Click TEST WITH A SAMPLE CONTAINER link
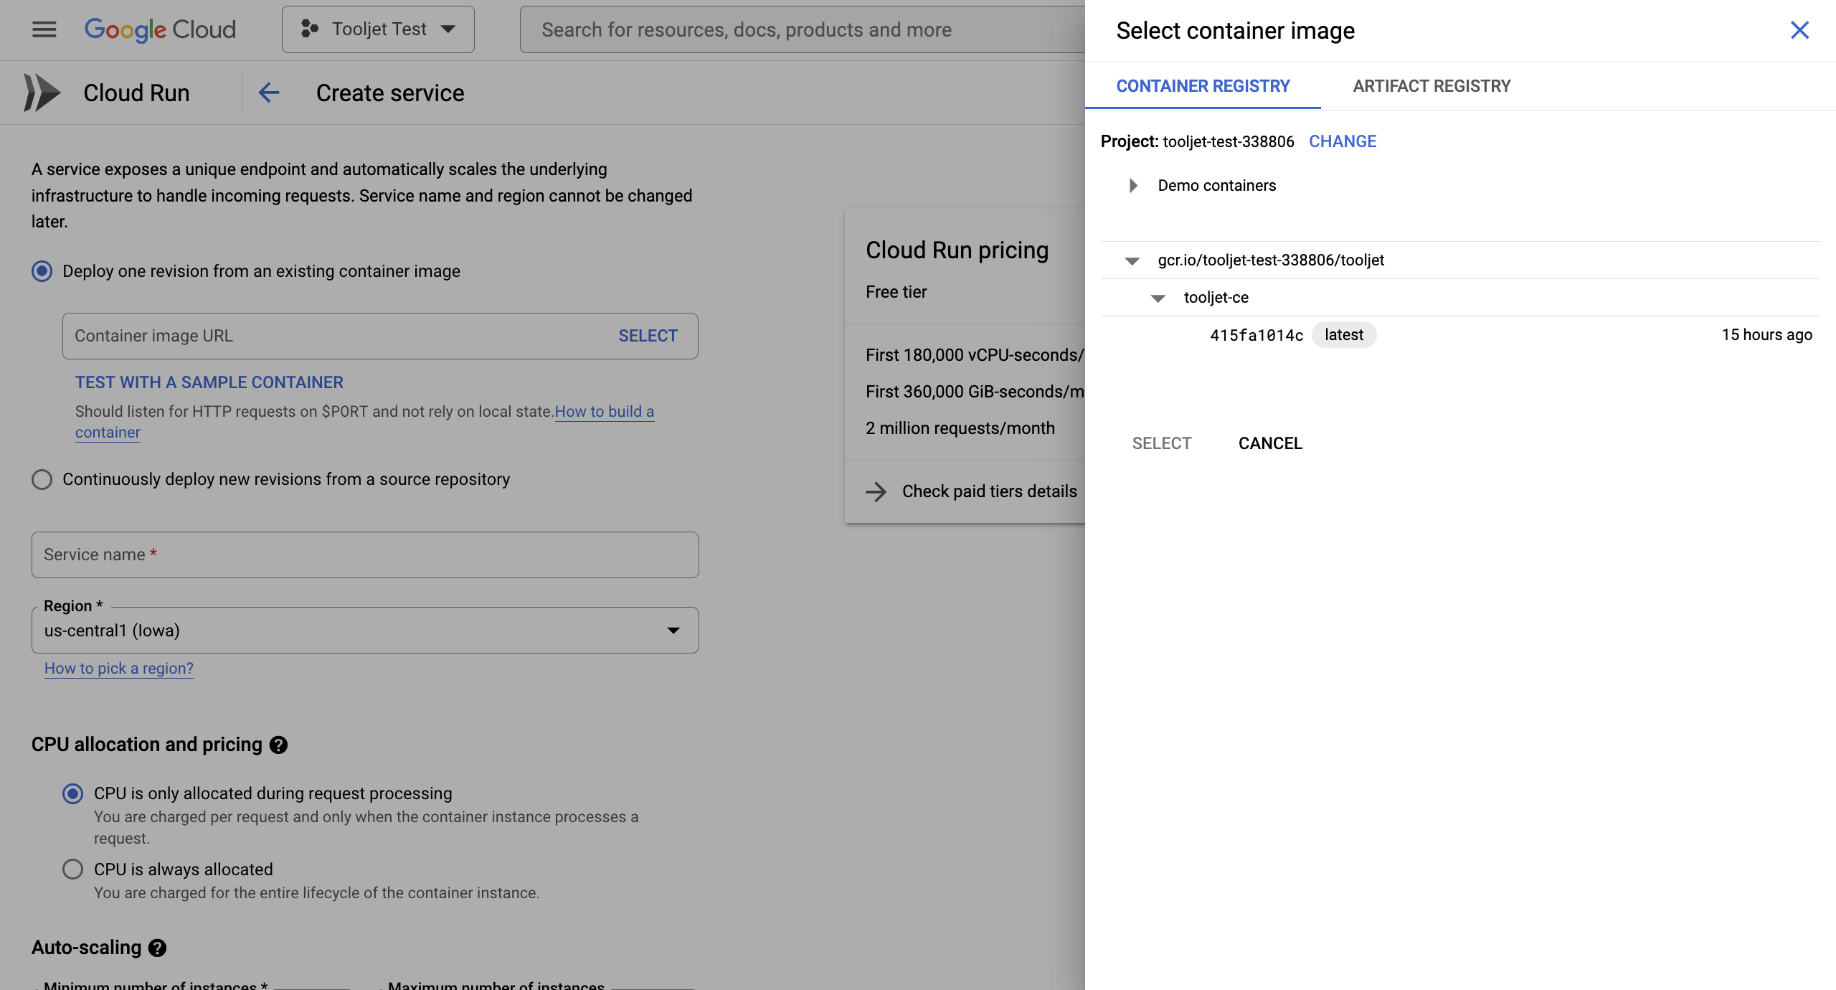Image resolution: width=1836 pixels, height=990 pixels. pyautogui.click(x=209, y=382)
